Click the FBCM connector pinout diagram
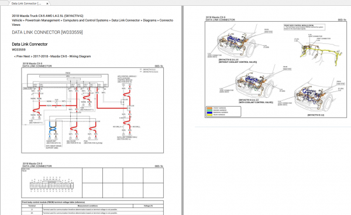Viewport: 351px width, 215px height. click(51, 183)
